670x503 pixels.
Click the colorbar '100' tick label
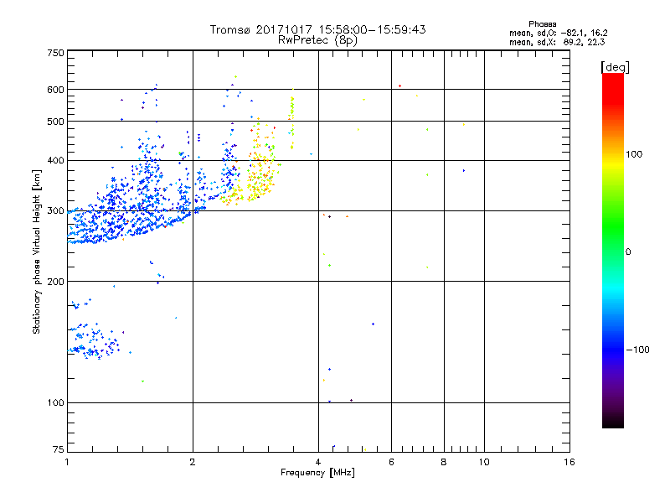click(x=634, y=154)
